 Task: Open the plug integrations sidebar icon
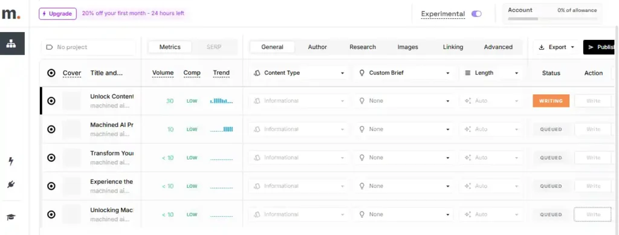click(x=11, y=184)
